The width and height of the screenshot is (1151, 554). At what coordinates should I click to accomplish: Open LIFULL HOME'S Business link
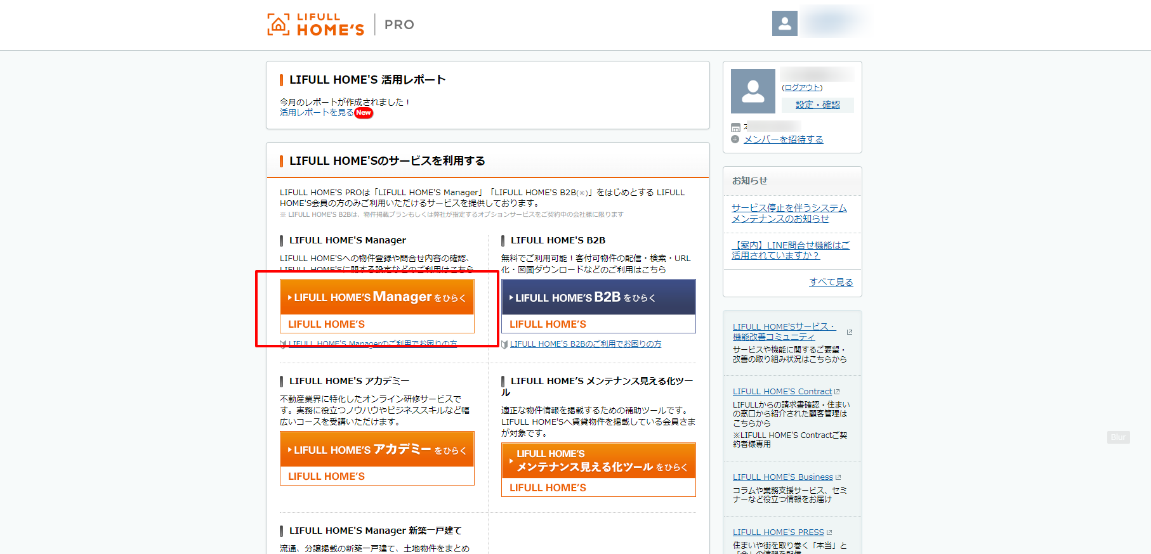[x=783, y=477]
